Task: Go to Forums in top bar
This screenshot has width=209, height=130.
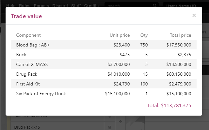Action: click(41, 6)
